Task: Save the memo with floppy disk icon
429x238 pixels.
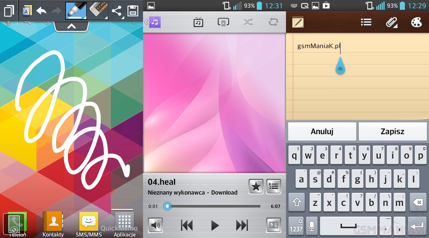Action: tap(133, 11)
